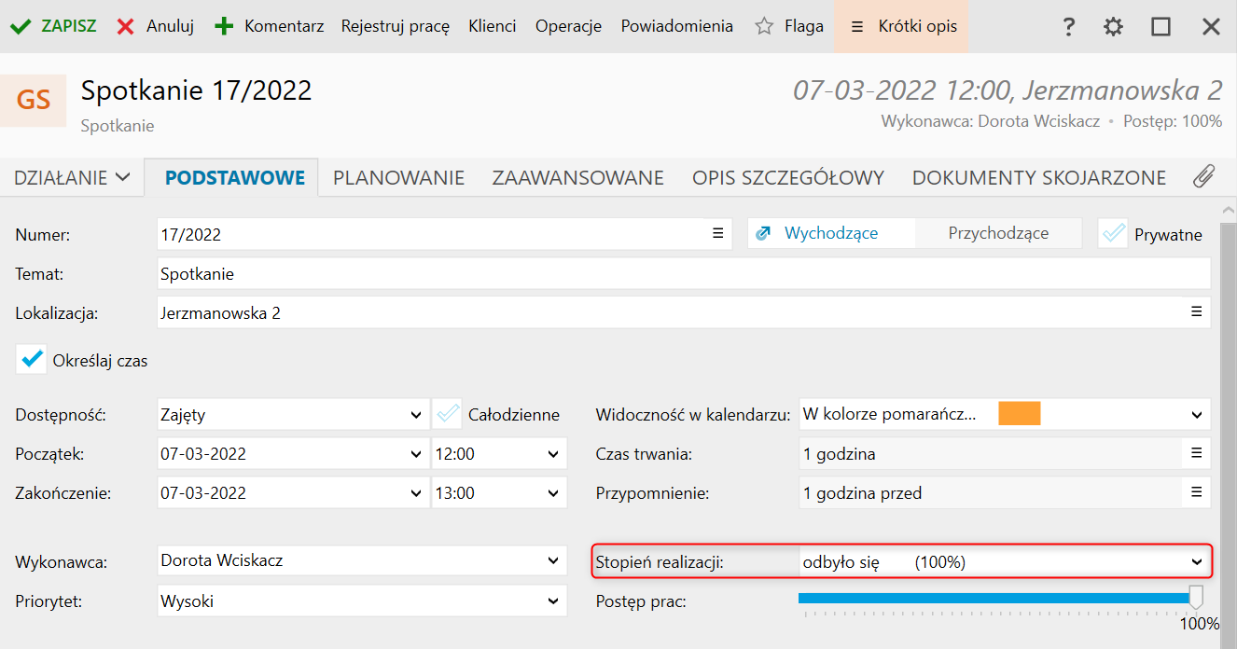This screenshot has width=1237, height=649.
Task: Click the Krótki opis list icon
Action: (857, 27)
